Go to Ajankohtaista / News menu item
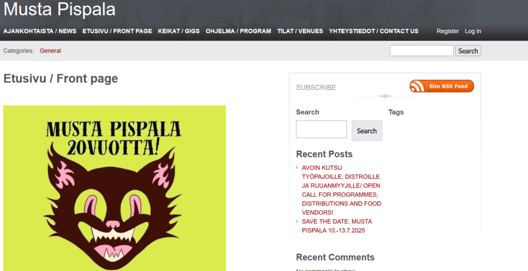 pyautogui.click(x=40, y=31)
